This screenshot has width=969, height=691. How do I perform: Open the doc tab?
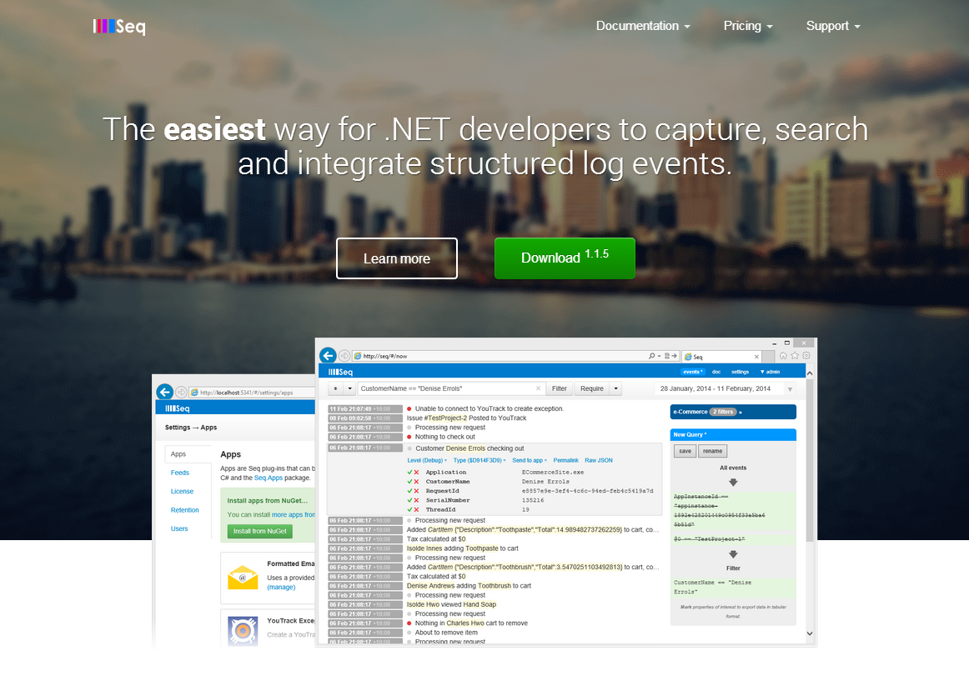[716, 372]
